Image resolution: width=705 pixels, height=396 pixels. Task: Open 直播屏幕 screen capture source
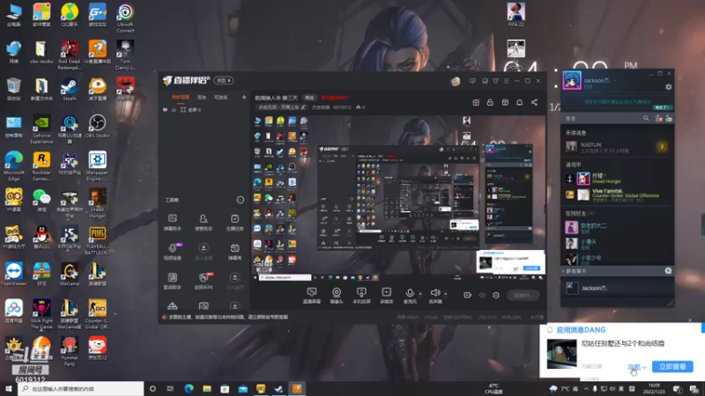pos(311,296)
